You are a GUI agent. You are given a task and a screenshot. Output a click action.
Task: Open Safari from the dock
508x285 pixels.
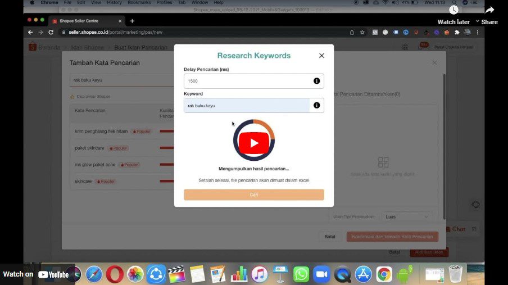pos(94,274)
